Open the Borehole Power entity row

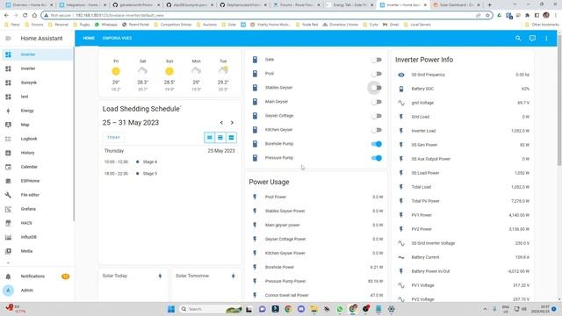point(316,267)
